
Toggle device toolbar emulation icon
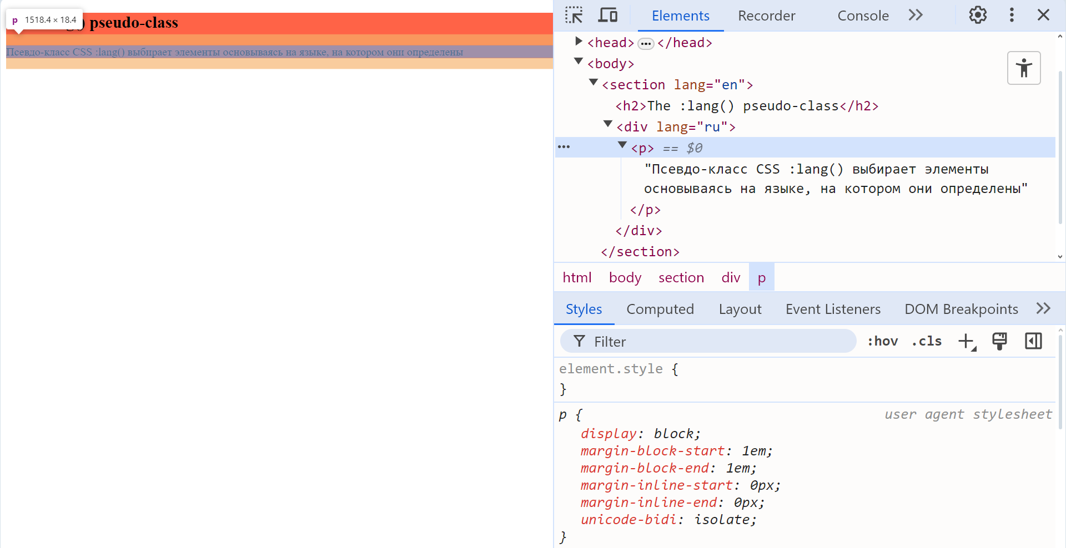[607, 15]
